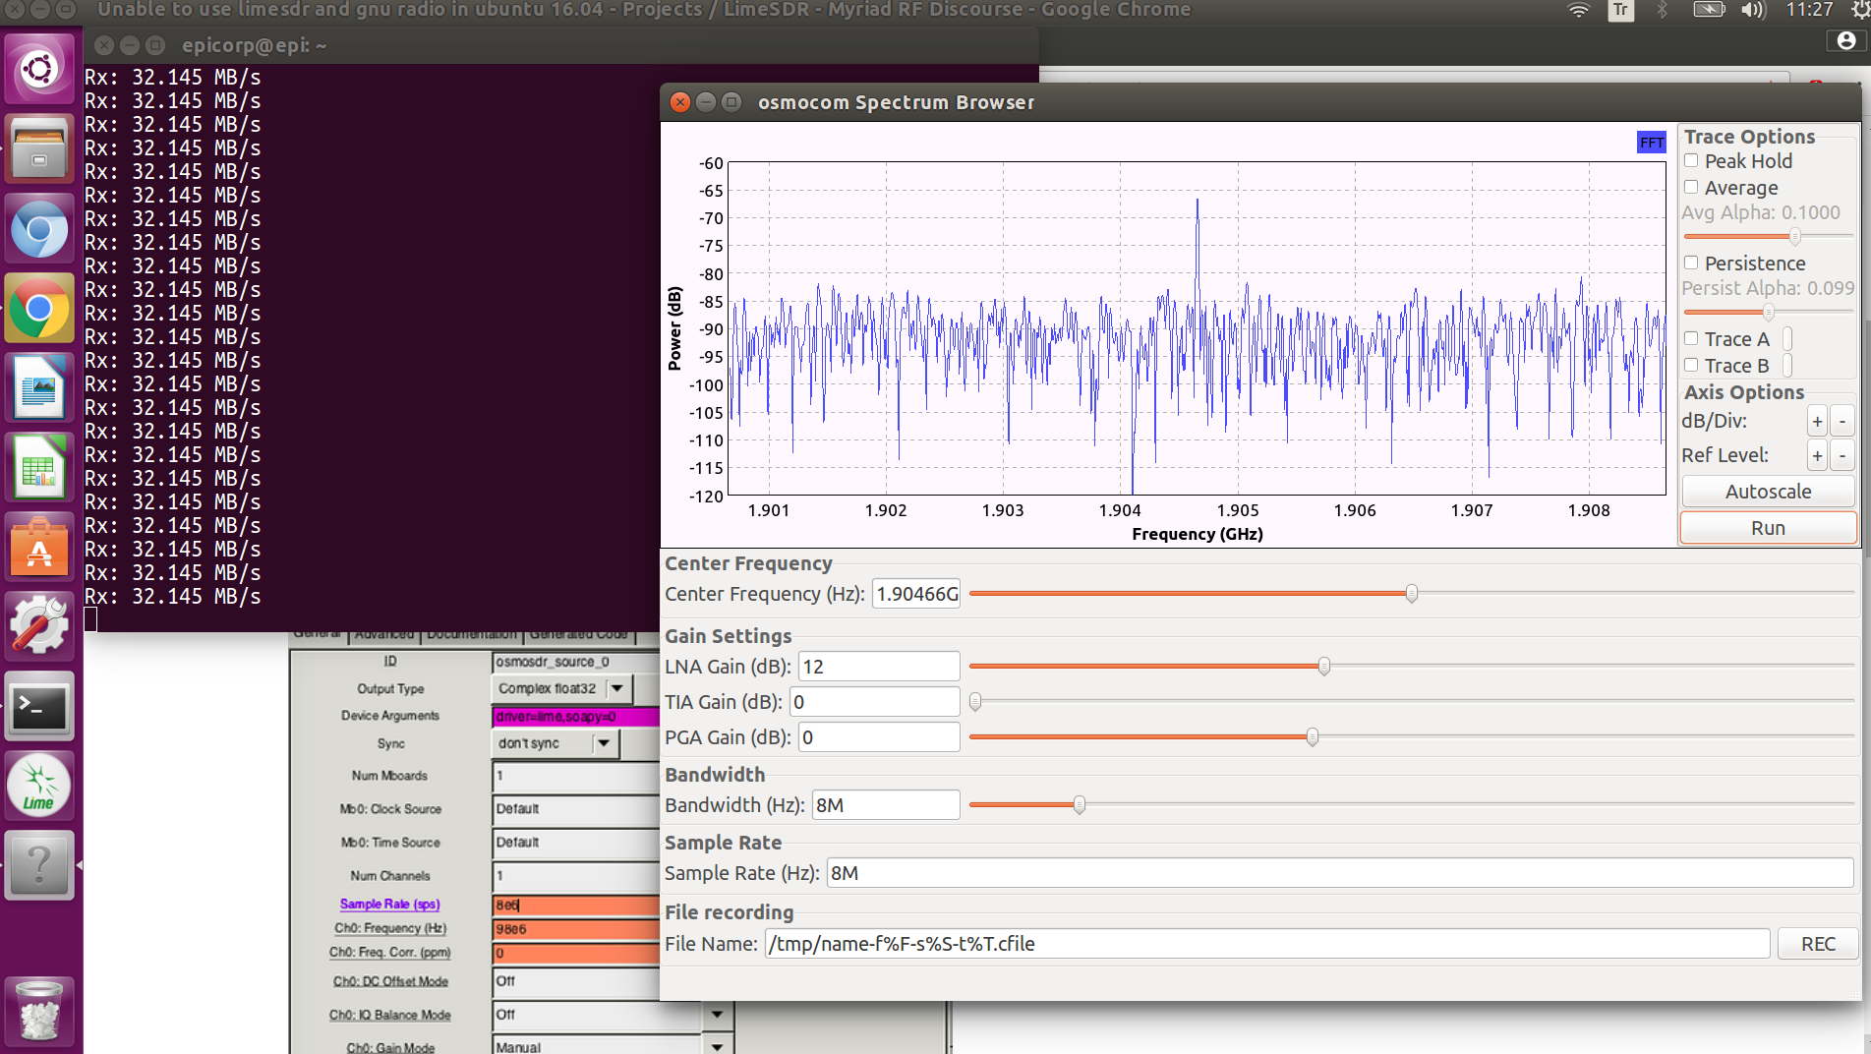Enable the Peak Hold checkbox

pyautogui.click(x=1691, y=161)
